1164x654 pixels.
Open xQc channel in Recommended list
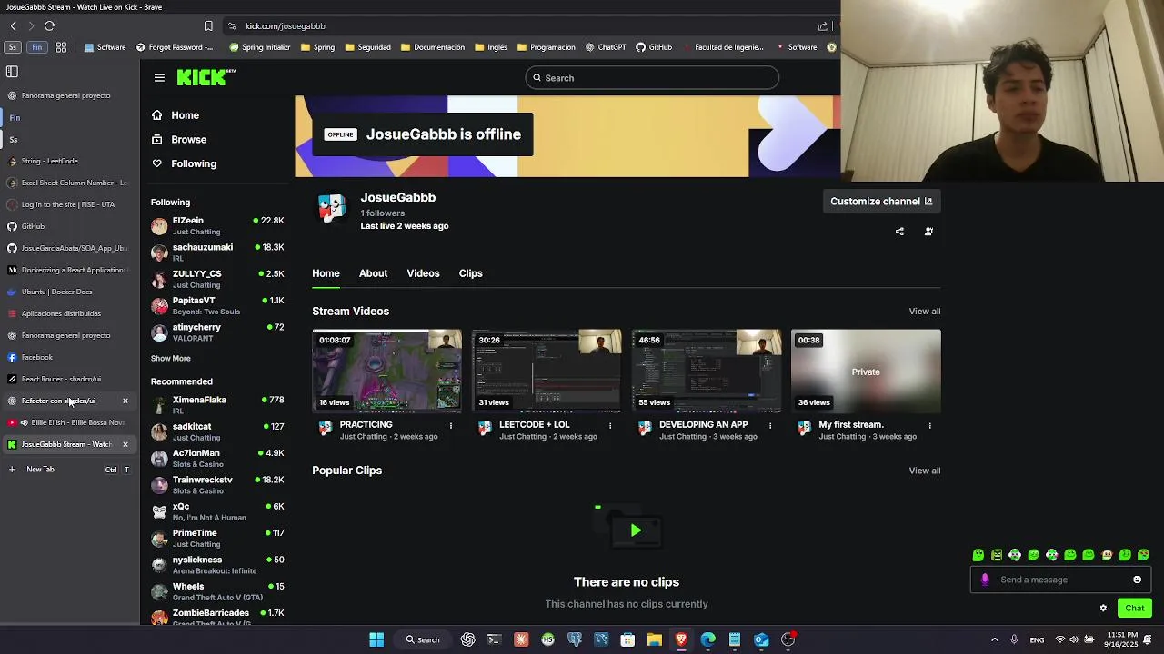217,511
